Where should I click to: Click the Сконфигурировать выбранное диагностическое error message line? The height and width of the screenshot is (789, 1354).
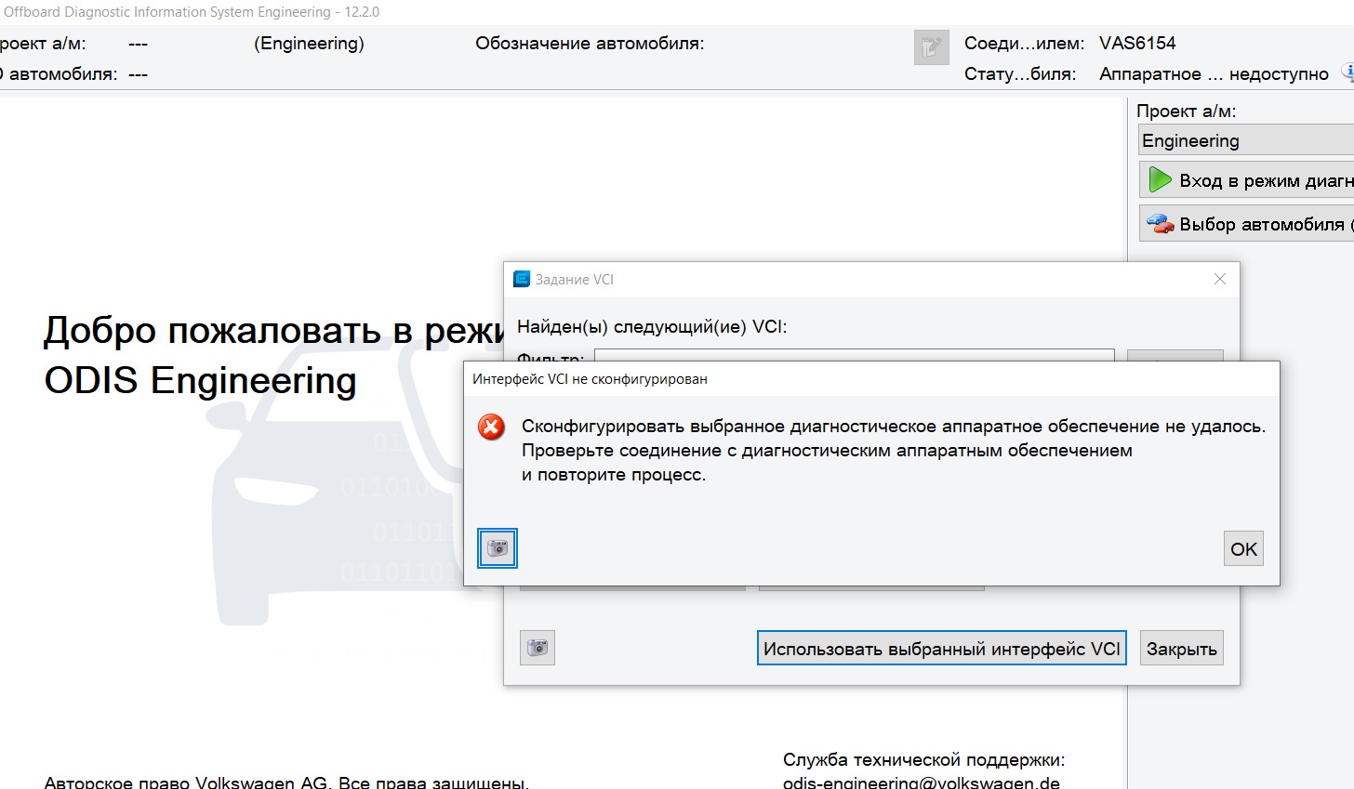pos(894,427)
